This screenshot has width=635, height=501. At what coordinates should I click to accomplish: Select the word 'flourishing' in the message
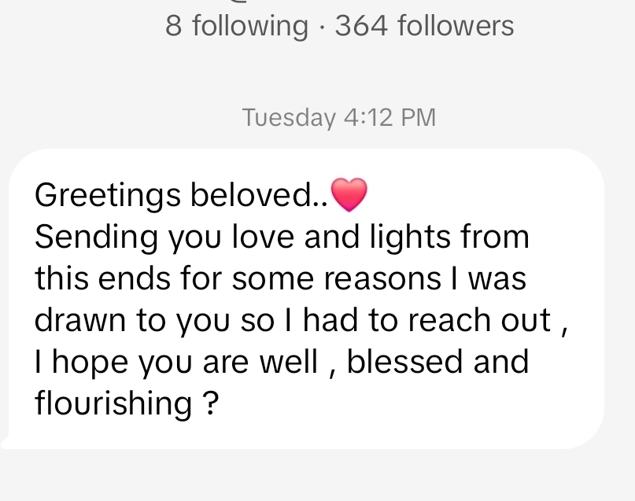[x=113, y=403]
